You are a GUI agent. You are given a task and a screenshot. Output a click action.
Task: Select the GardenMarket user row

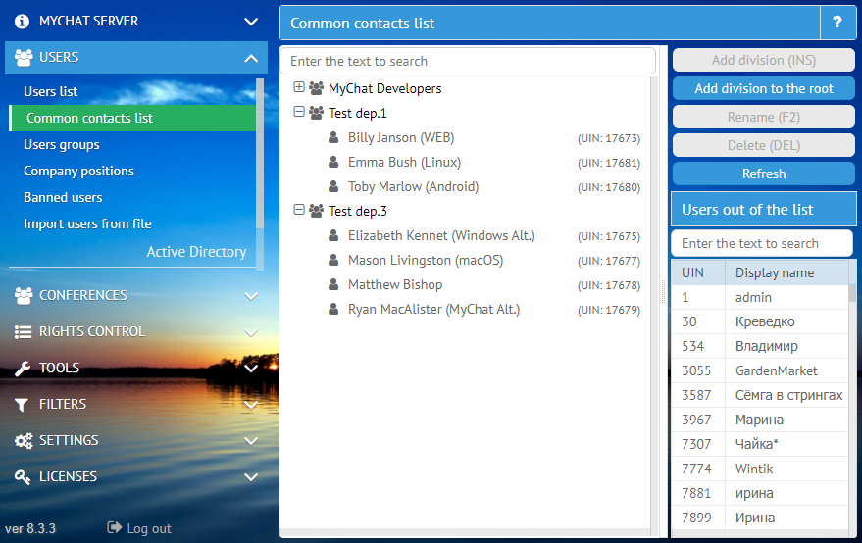point(776,370)
